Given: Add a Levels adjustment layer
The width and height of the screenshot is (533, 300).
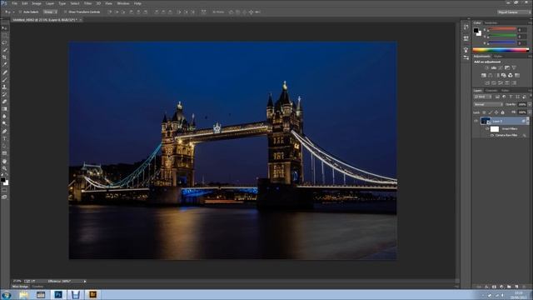Looking at the screenshot, I should click(x=494, y=68).
